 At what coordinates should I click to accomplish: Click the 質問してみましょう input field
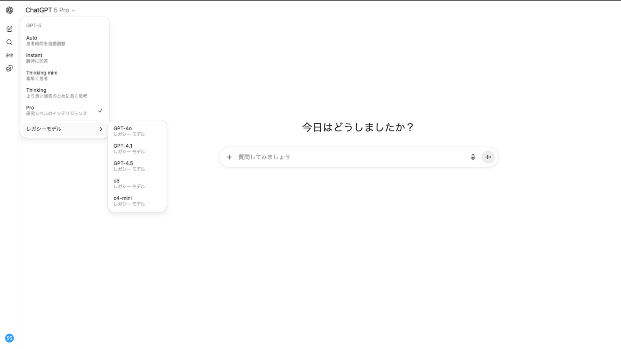click(x=323, y=157)
